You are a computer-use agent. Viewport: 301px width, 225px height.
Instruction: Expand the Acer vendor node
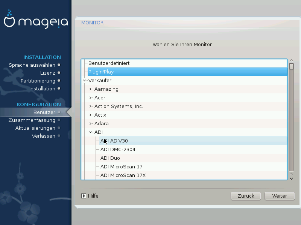pos(90,98)
